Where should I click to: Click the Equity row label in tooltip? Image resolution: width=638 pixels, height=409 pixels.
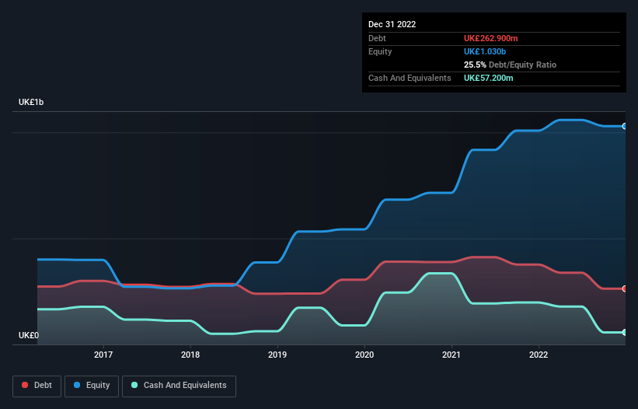tap(380, 51)
